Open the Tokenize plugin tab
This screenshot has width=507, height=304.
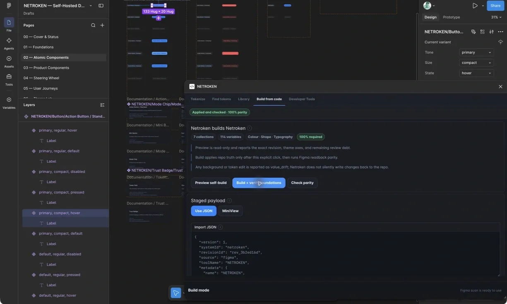(198, 99)
